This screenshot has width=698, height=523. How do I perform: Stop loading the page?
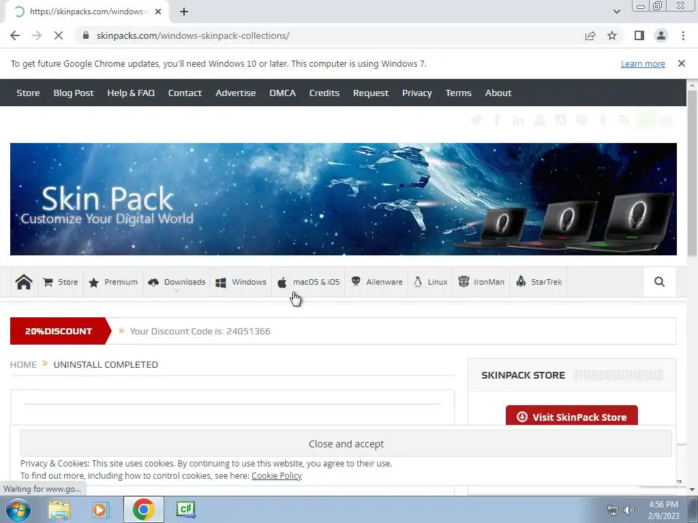click(x=59, y=35)
